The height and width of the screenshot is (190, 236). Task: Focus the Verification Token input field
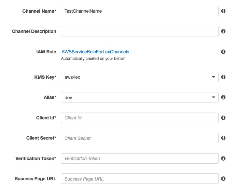pyautogui.click(x=140, y=158)
